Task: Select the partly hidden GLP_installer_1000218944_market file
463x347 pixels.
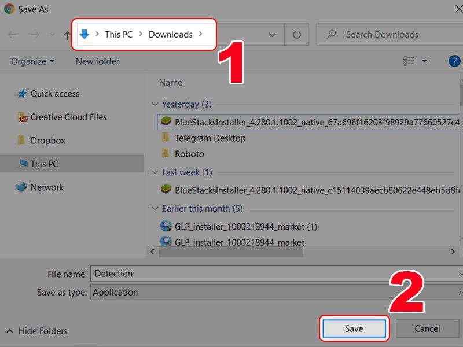Action: [x=240, y=242]
